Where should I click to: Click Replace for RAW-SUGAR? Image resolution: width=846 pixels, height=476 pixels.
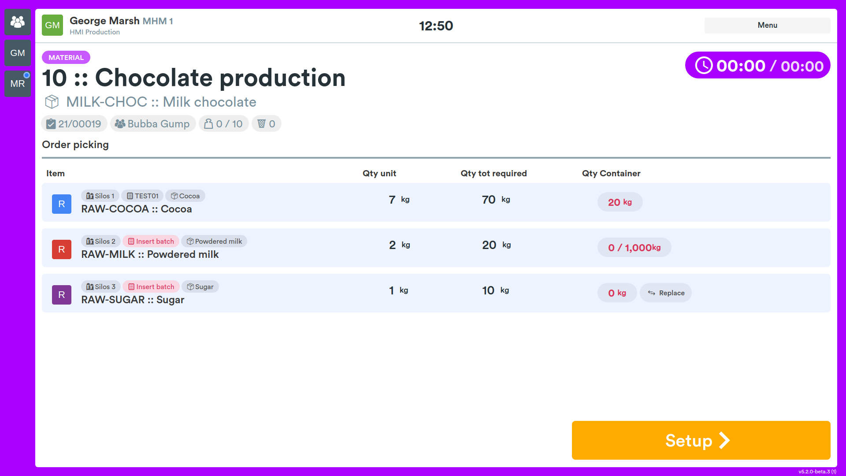tap(666, 293)
